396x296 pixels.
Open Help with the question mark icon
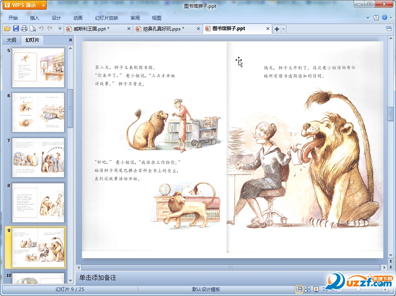click(x=384, y=17)
